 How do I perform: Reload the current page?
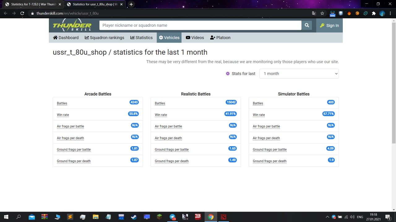pyautogui.click(x=22, y=13)
